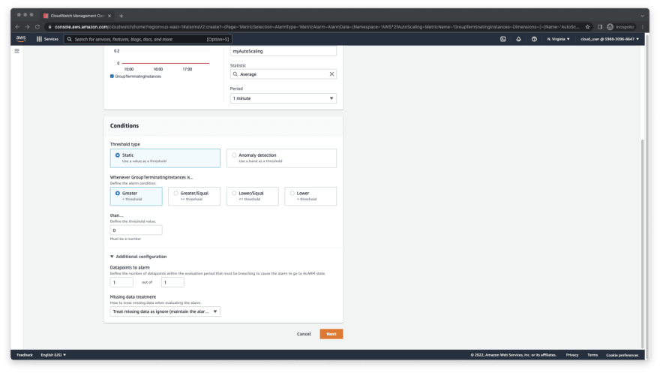
Task: Open the Period dropdown showing 1 minute
Action: point(283,98)
